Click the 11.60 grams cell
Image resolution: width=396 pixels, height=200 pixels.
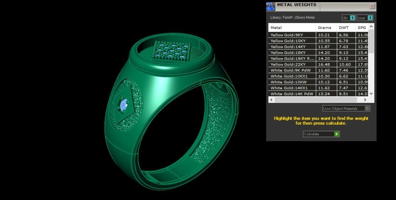point(326,70)
